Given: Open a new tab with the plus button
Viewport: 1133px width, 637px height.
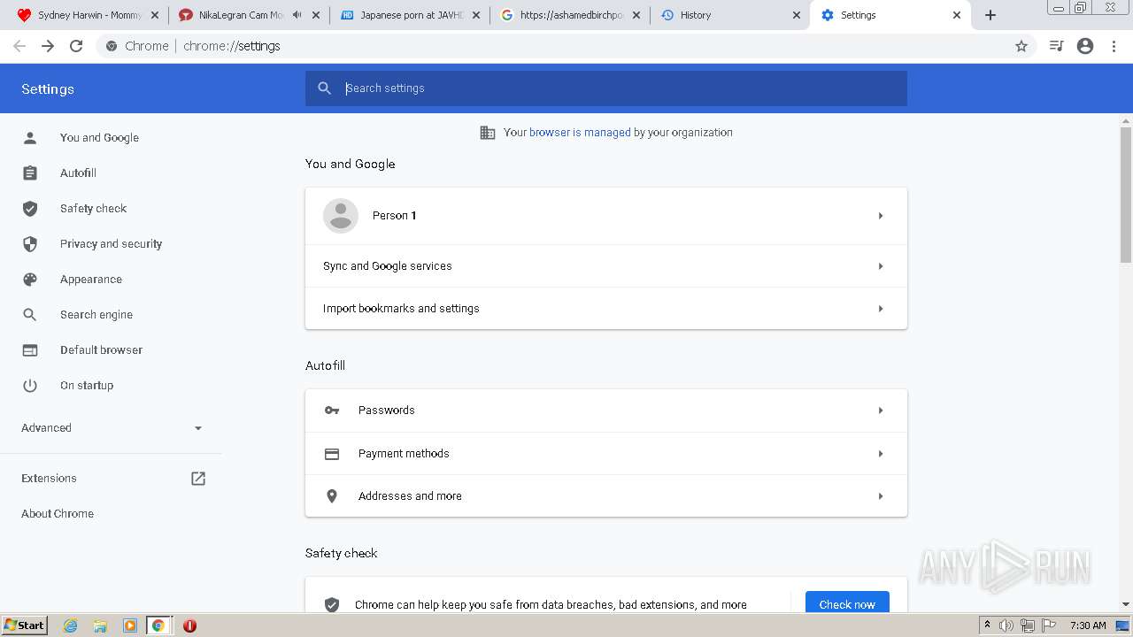Looking at the screenshot, I should coord(990,15).
